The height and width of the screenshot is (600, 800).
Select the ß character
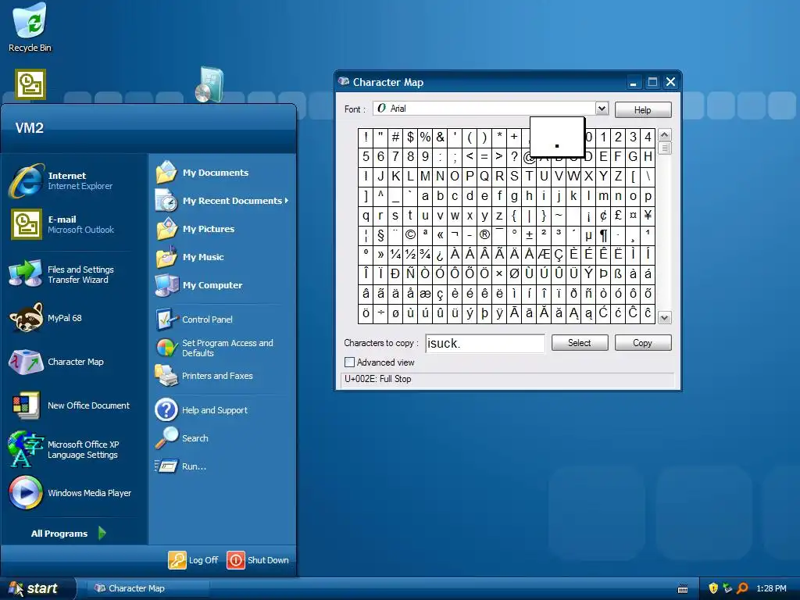coord(618,274)
